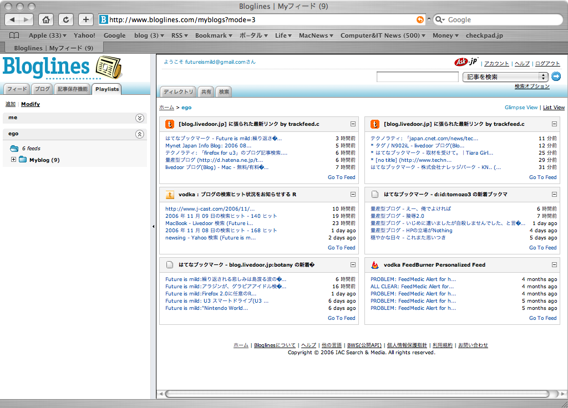Open the bookmarks book icon

(x=14, y=35)
